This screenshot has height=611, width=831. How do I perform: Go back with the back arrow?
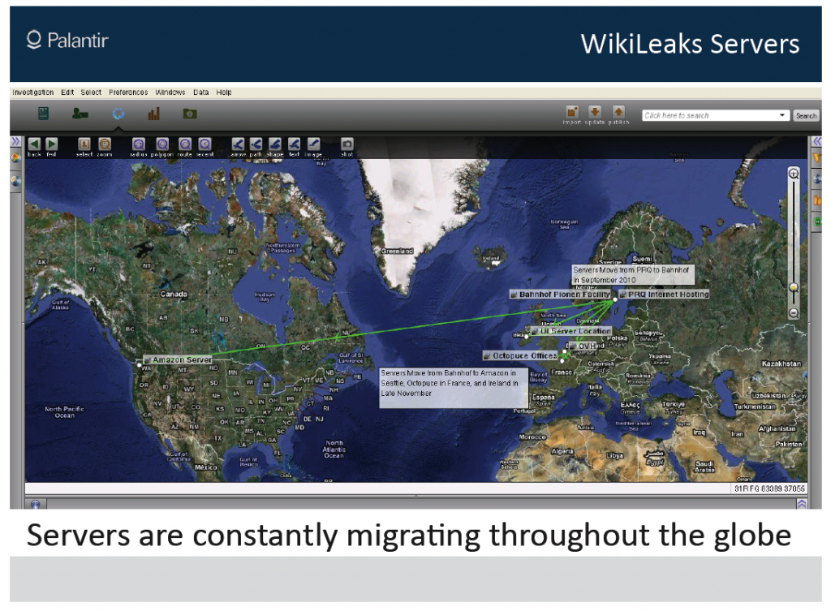[x=34, y=144]
